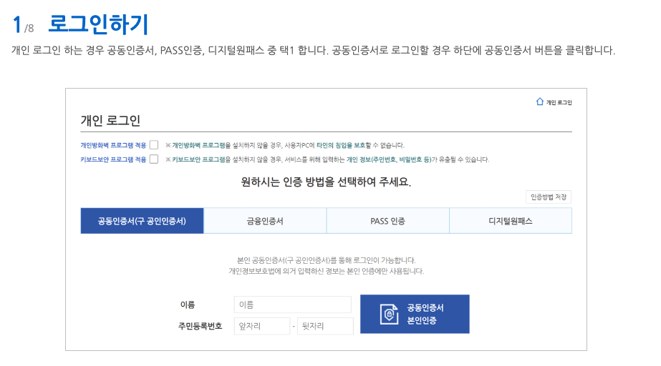Viewport: 661px width, 366px height.
Task: Focus the 이름 input field
Action: (293, 305)
